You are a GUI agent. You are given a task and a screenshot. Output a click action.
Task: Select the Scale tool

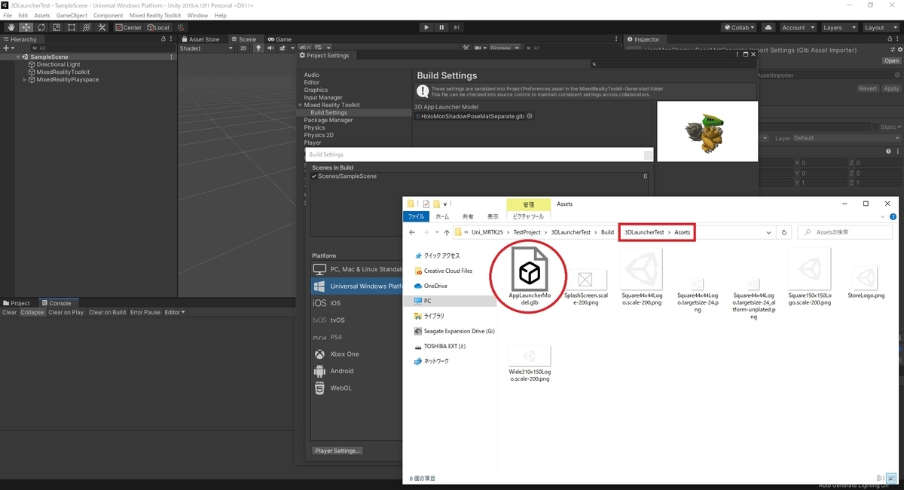tap(56, 27)
